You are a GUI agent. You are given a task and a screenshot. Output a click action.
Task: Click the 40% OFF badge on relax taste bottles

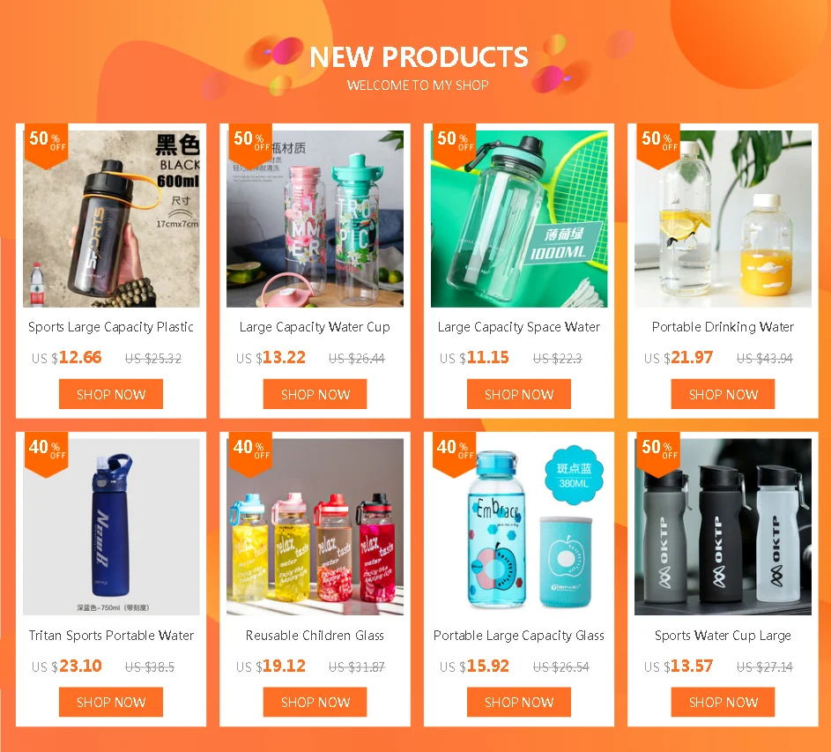tap(250, 455)
